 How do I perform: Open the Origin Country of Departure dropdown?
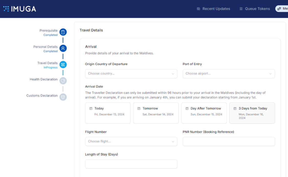coord(131,74)
